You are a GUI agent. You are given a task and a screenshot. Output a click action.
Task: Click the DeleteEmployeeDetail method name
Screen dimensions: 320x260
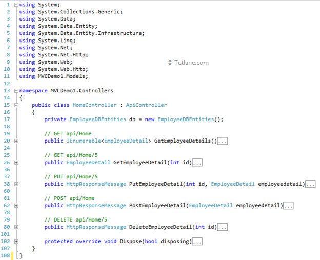pyautogui.click(x=161, y=227)
